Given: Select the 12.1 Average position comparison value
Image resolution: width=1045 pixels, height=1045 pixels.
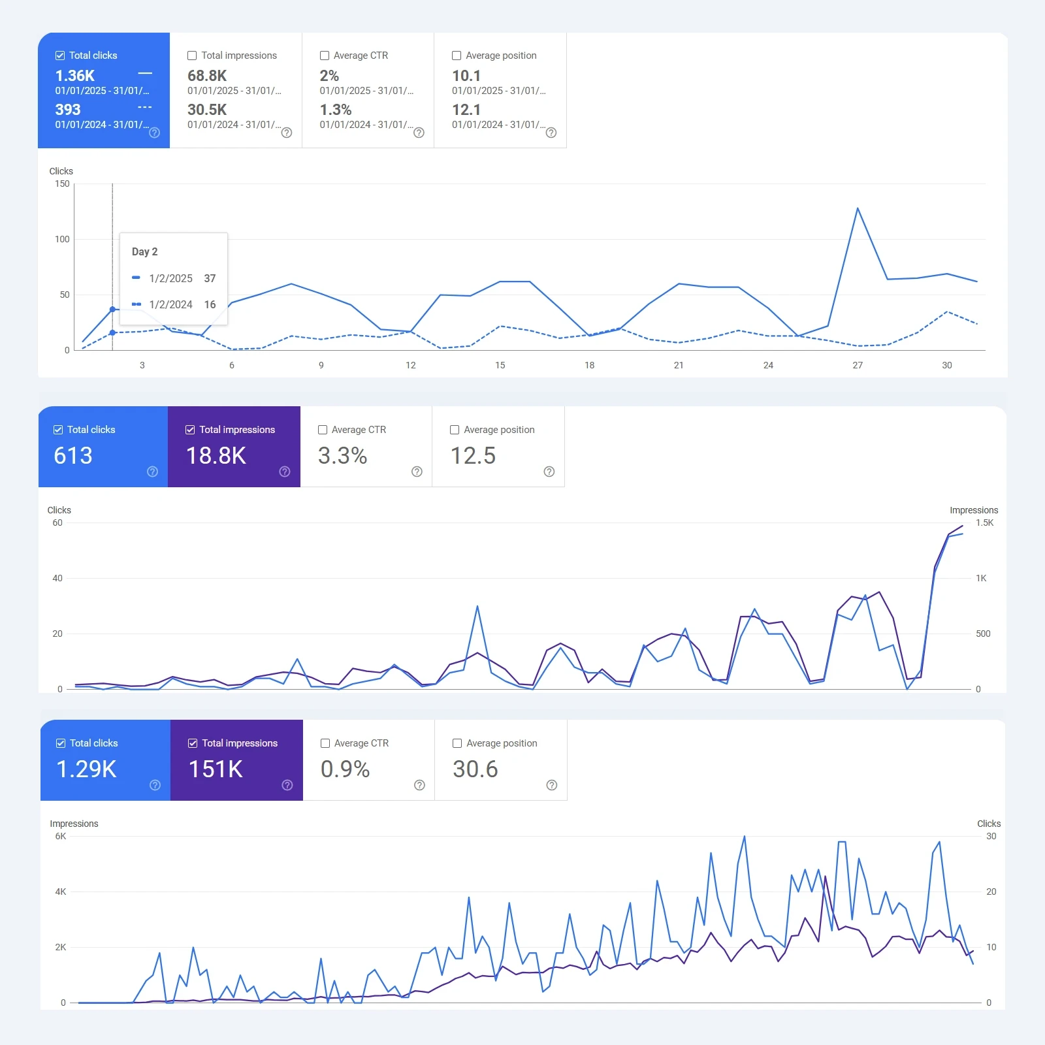Looking at the screenshot, I should click(466, 110).
